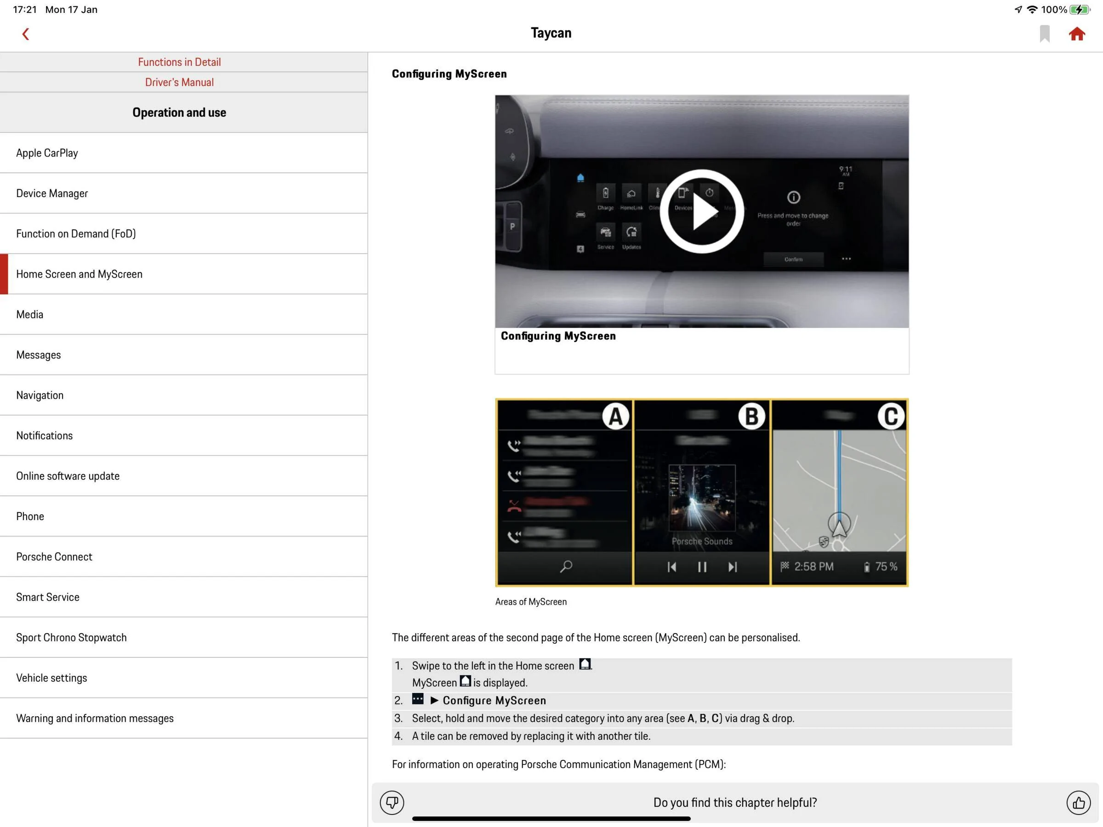Click the battery status icon

click(1080, 10)
